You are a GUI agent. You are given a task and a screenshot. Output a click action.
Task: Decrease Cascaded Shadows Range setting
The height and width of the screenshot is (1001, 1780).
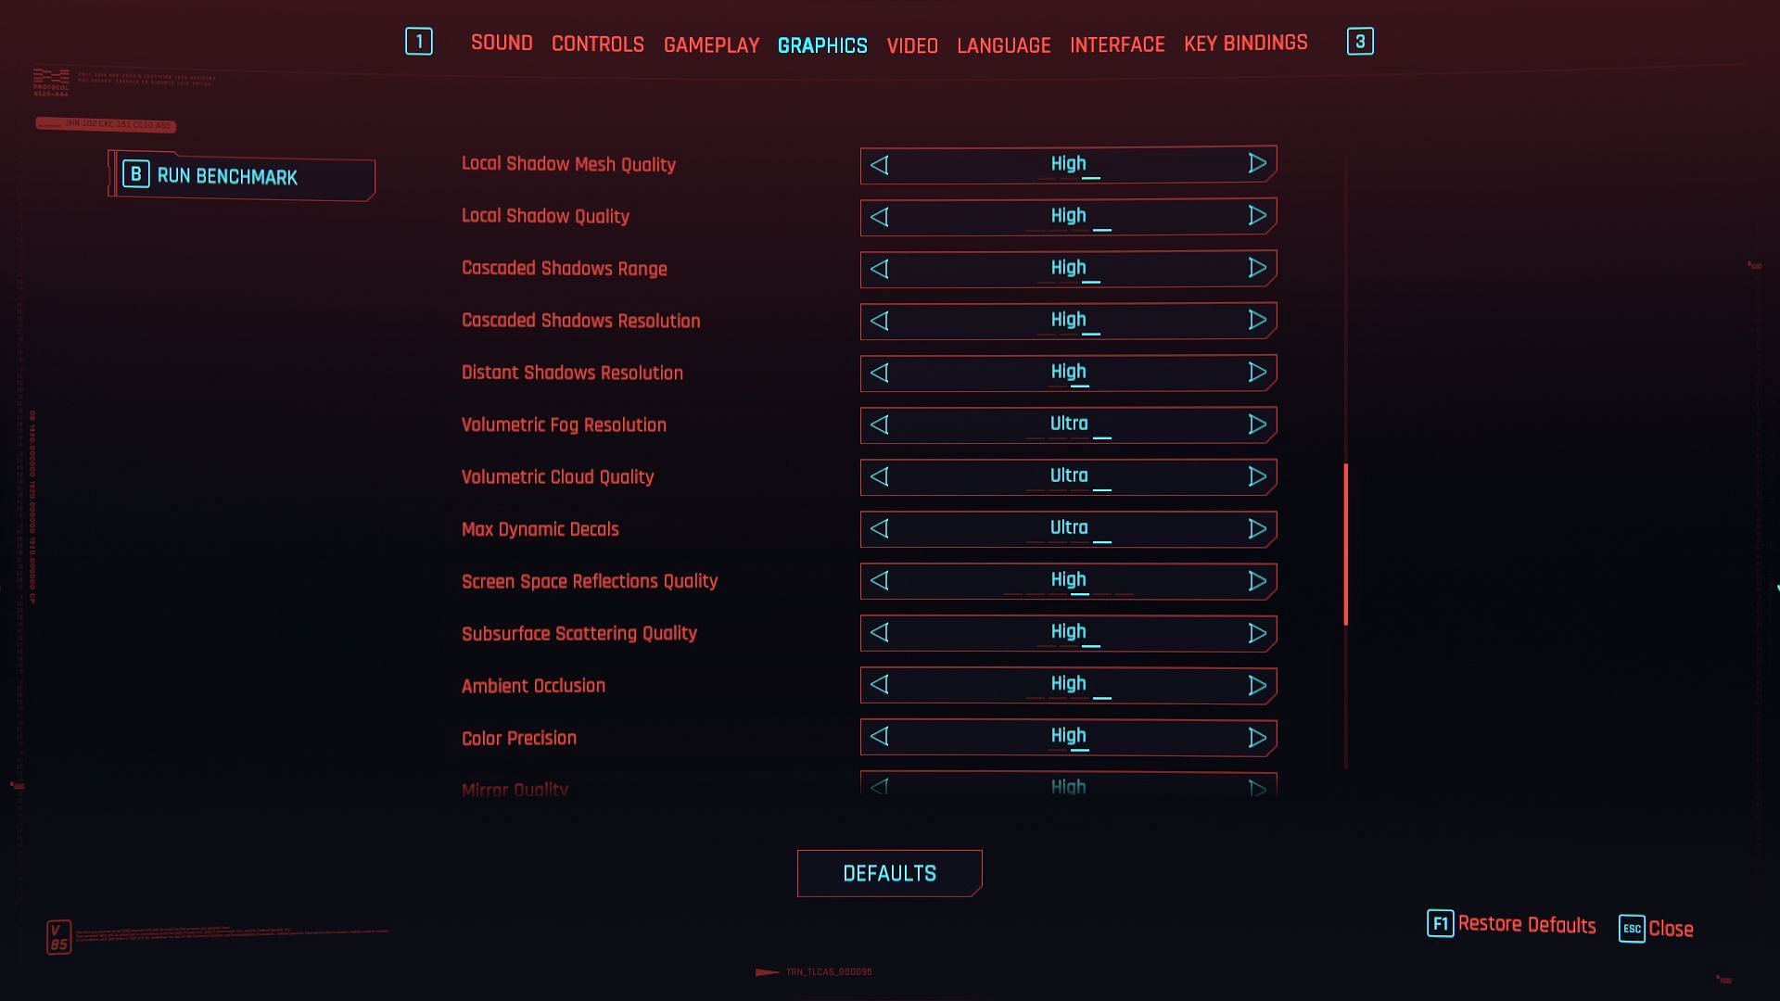pos(880,268)
